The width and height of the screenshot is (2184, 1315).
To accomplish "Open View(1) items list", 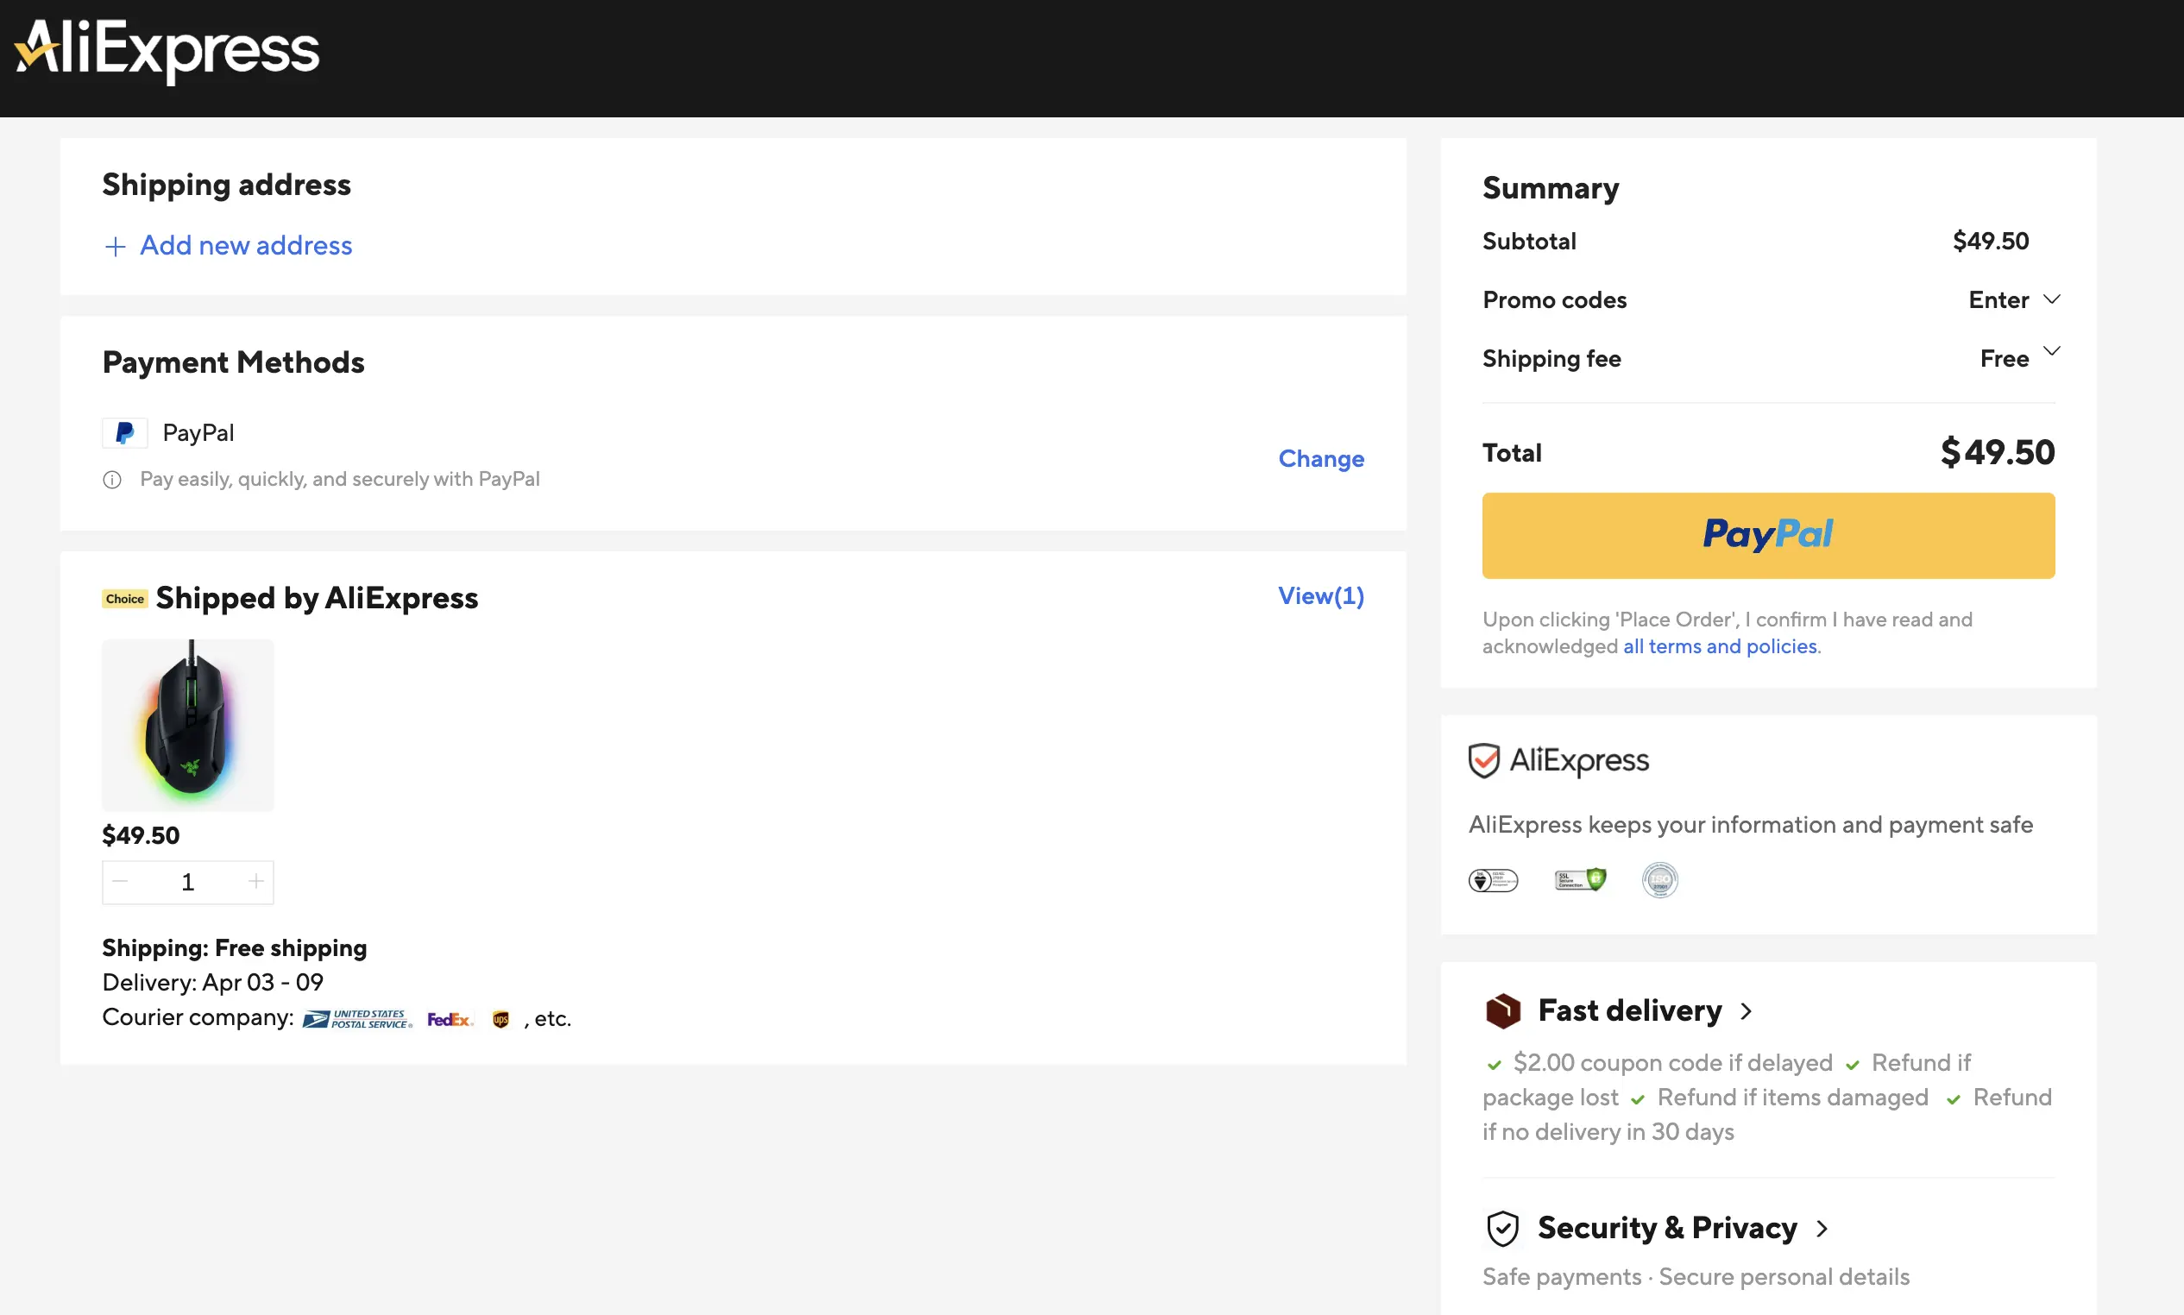I will point(1320,595).
